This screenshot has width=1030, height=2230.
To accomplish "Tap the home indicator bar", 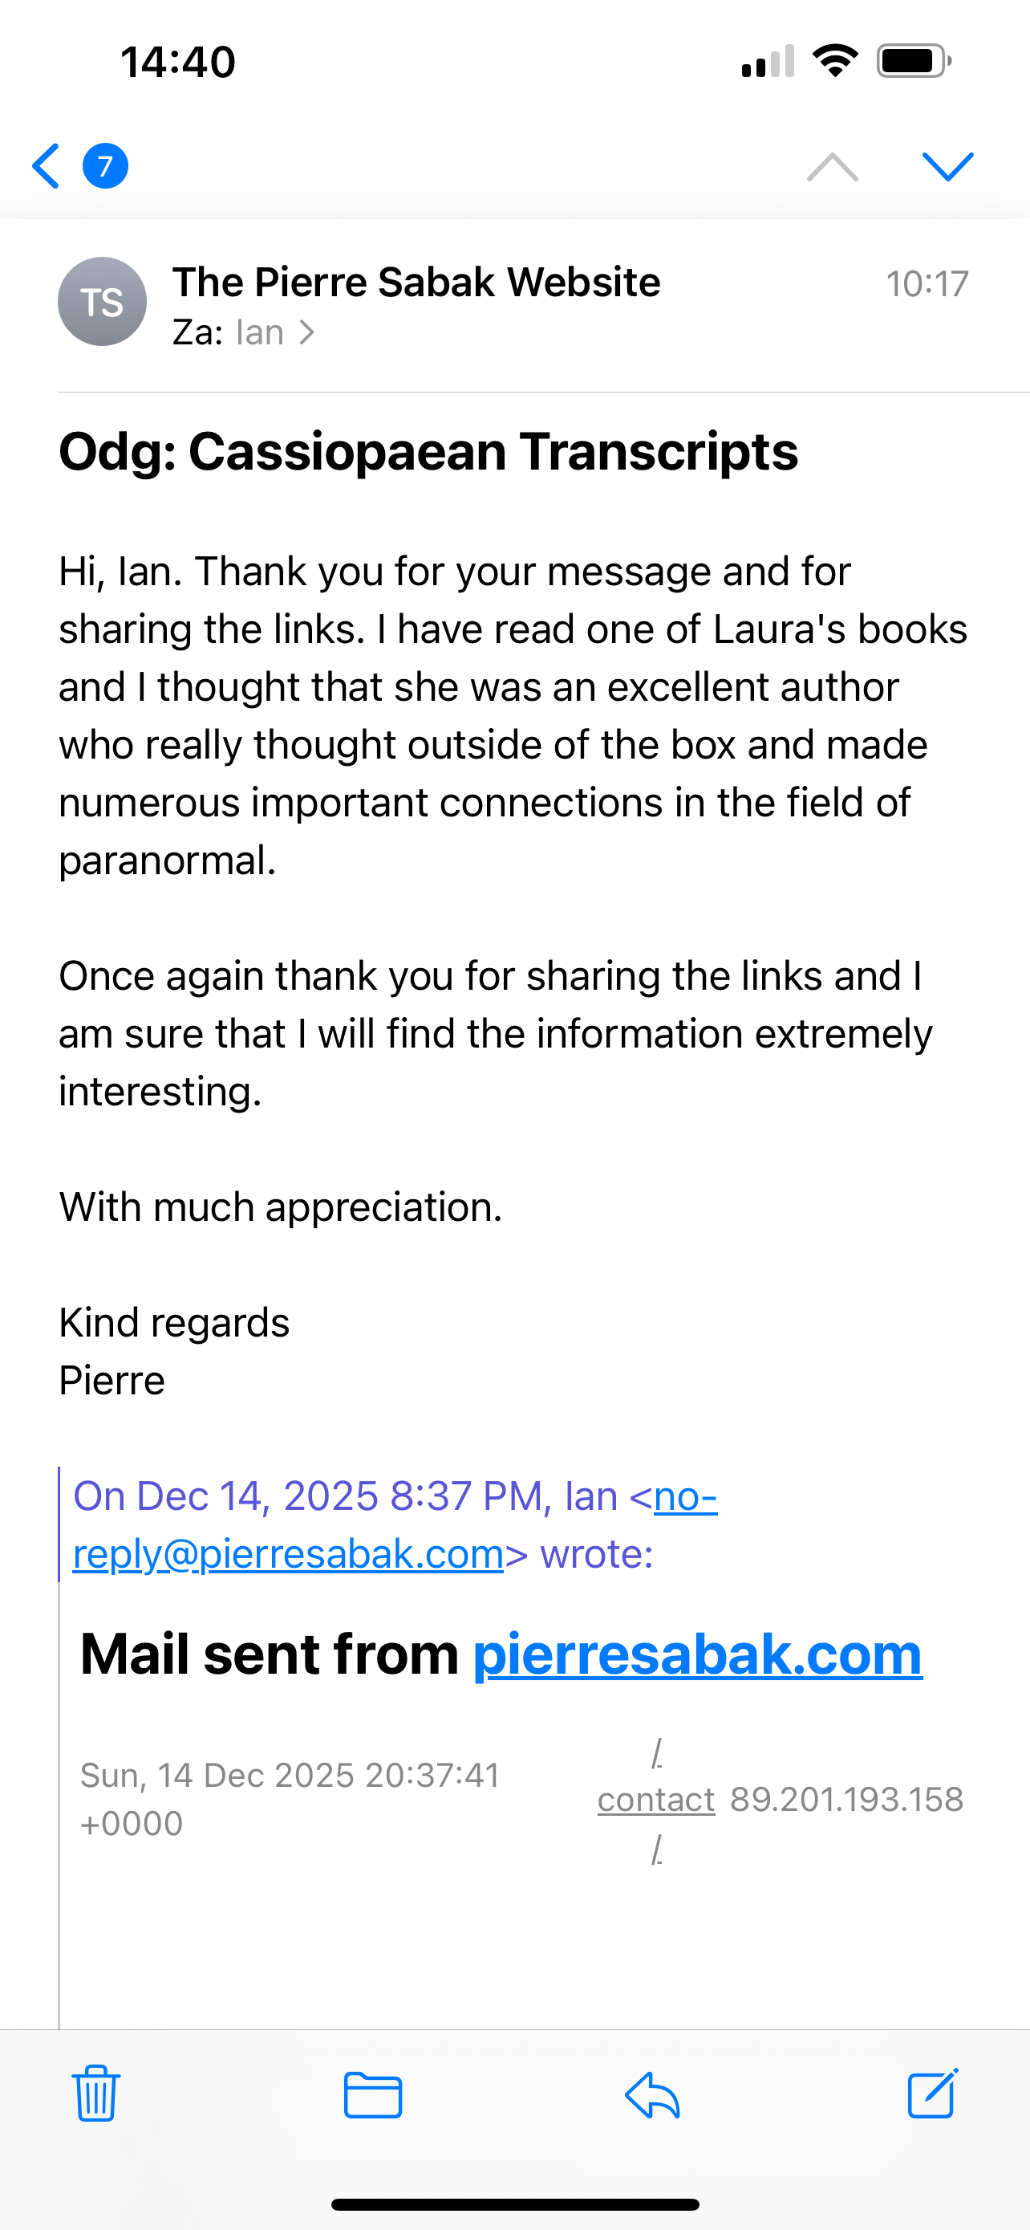I will tap(514, 2204).
